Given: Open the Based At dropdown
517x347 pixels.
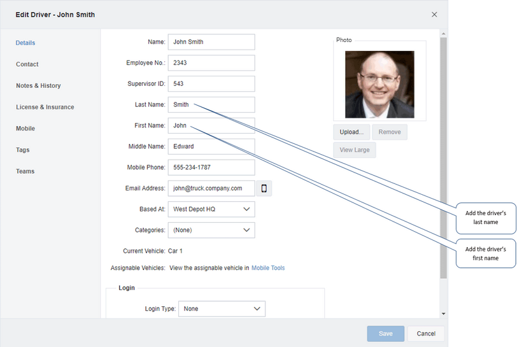Looking at the screenshot, I should click(x=211, y=209).
